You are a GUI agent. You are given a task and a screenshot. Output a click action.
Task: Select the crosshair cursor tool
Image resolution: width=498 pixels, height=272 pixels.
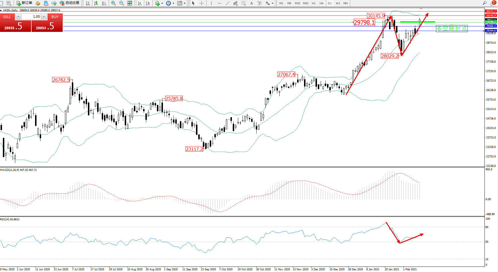202,3
